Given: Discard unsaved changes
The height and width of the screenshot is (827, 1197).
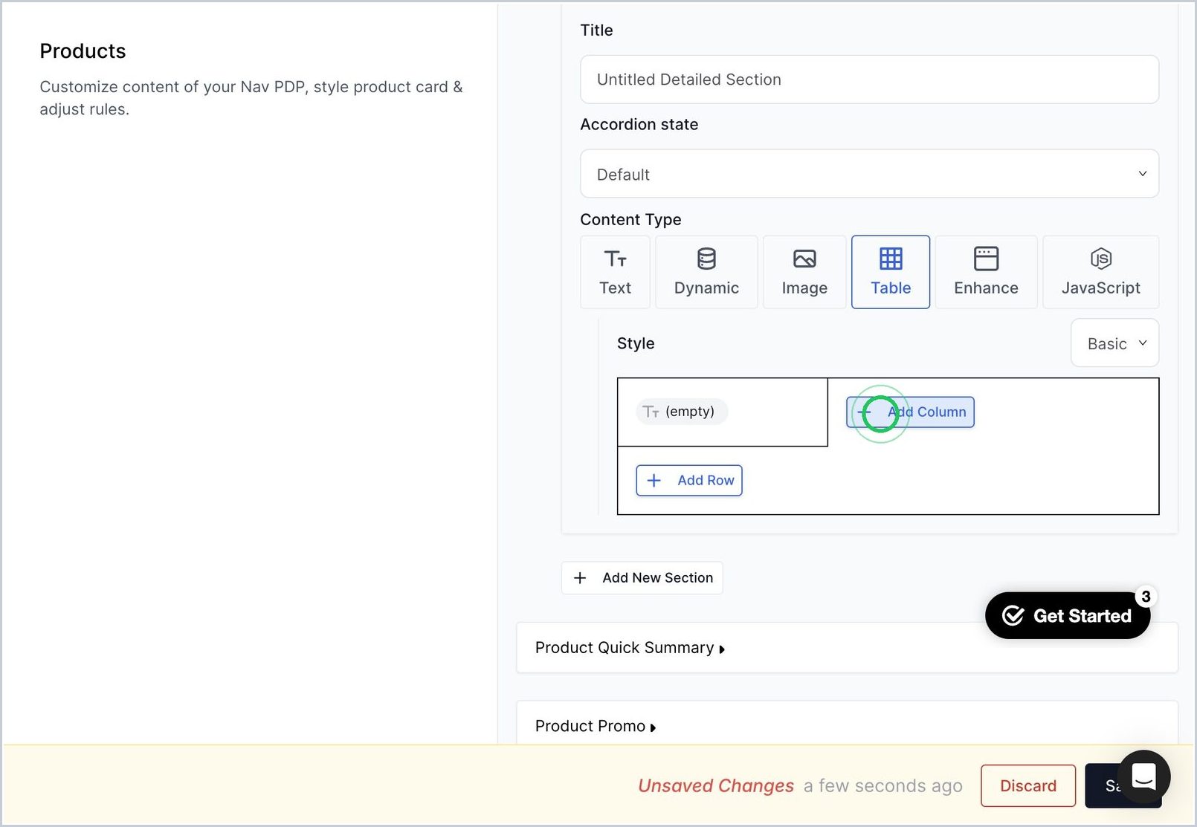Looking at the screenshot, I should 1028,786.
